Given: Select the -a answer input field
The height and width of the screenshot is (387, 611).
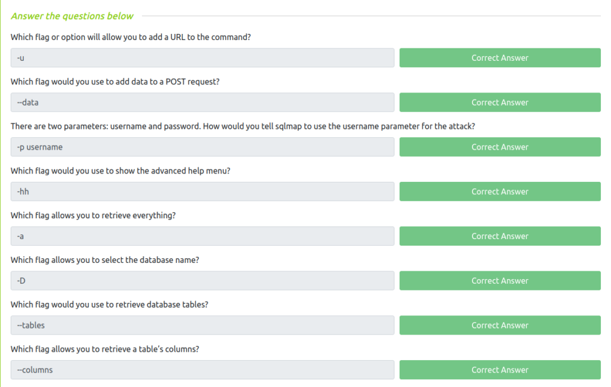Looking at the screenshot, I should coord(202,236).
